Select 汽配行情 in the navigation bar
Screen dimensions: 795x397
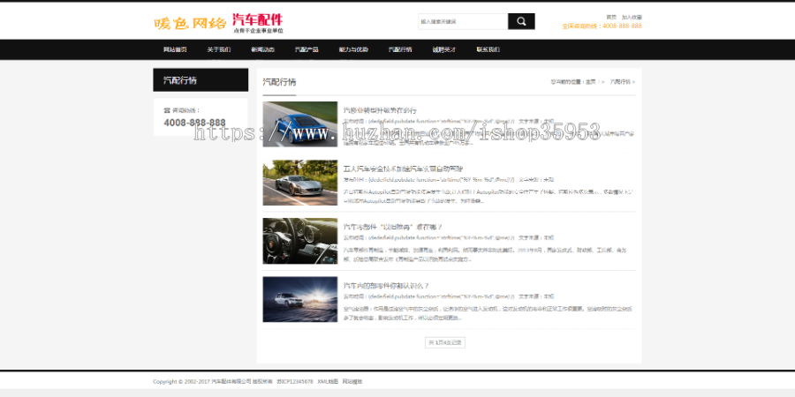coord(400,50)
